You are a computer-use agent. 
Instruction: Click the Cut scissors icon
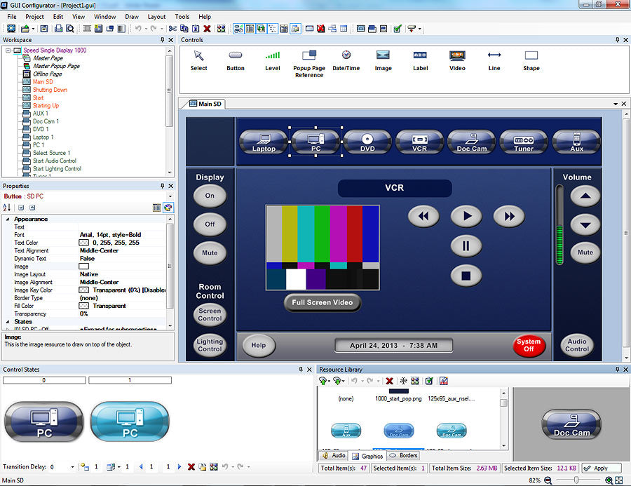[x=172, y=29]
